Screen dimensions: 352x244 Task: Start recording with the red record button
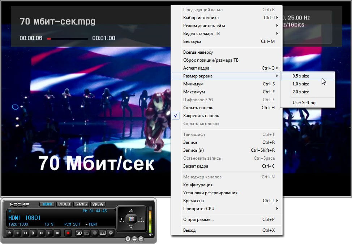[x=68, y=233]
